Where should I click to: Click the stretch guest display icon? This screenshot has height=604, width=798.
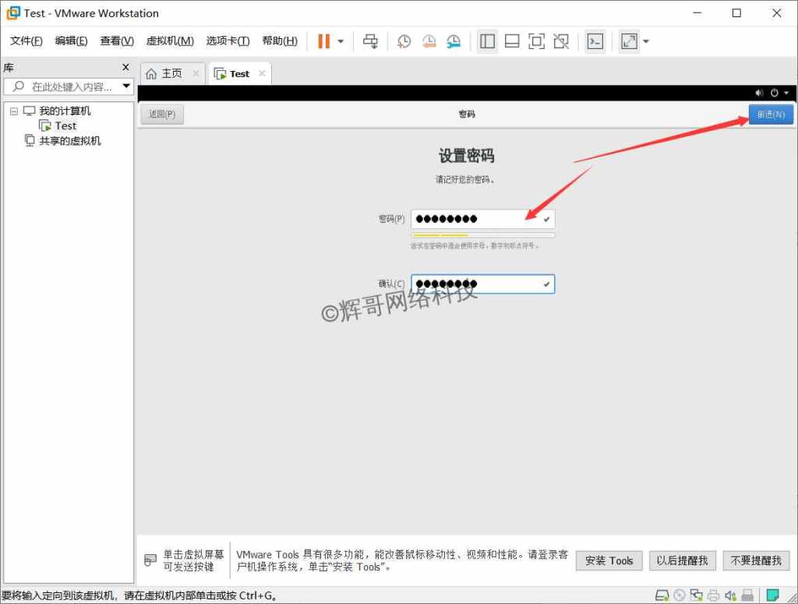click(629, 41)
